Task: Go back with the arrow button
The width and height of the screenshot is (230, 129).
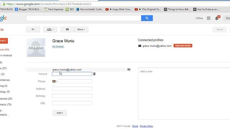Action: click(x=33, y=29)
